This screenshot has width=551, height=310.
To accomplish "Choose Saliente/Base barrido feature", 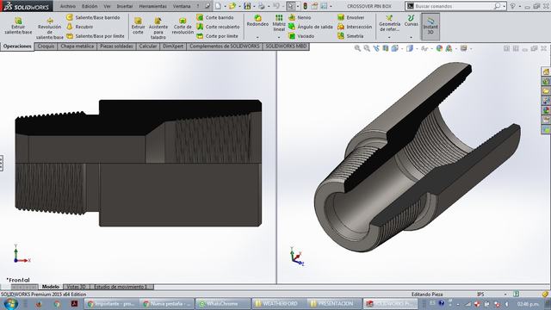I will pyautogui.click(x=94, y=17).
